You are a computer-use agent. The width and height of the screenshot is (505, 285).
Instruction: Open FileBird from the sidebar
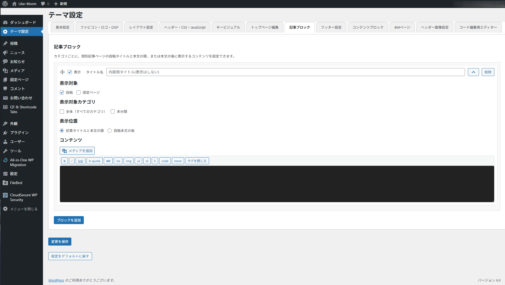(16, 183)
